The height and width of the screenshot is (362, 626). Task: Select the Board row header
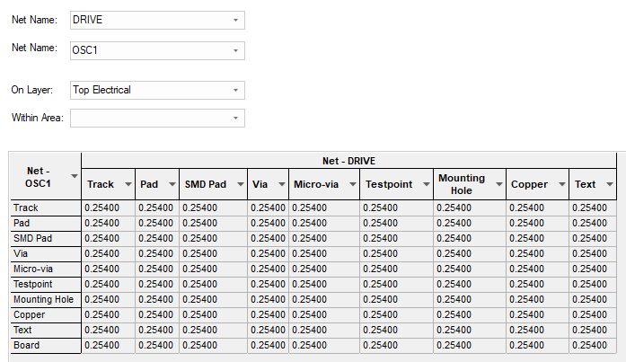click(x=45, y=345)
